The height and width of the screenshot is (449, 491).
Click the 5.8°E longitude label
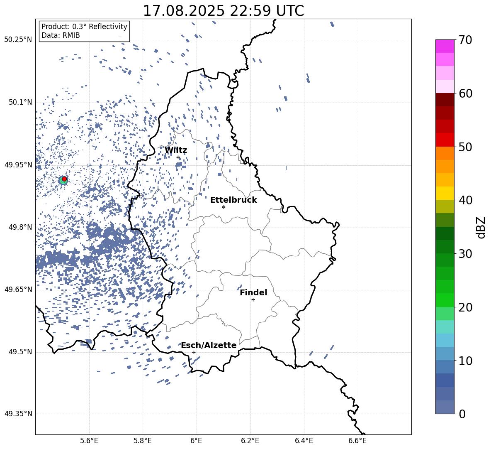pos(143,441)
